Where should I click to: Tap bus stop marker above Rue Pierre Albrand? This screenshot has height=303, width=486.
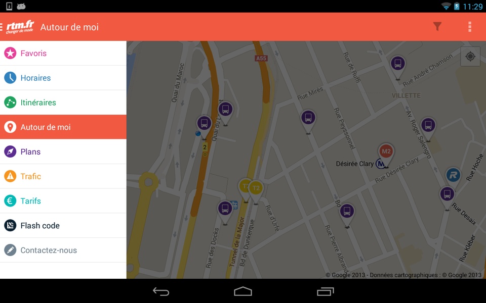click(x=347, y=215)
